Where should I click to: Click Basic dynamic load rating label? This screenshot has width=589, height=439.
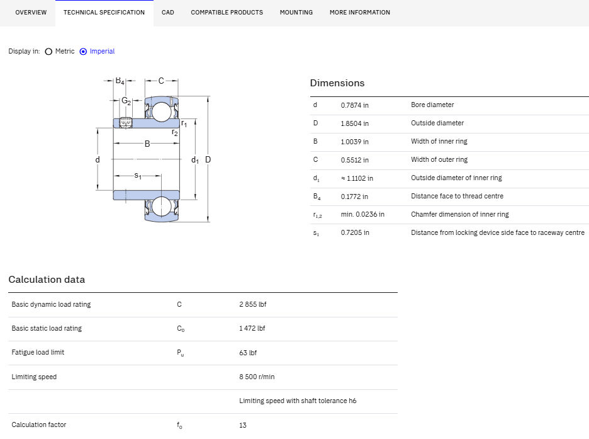(x=51, y=304)
